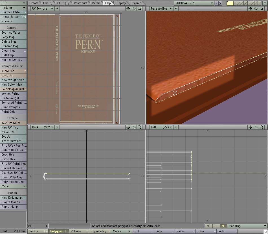Screen dimensions: 268x234
Task: Click New Endomorph button
Action: 13,198
